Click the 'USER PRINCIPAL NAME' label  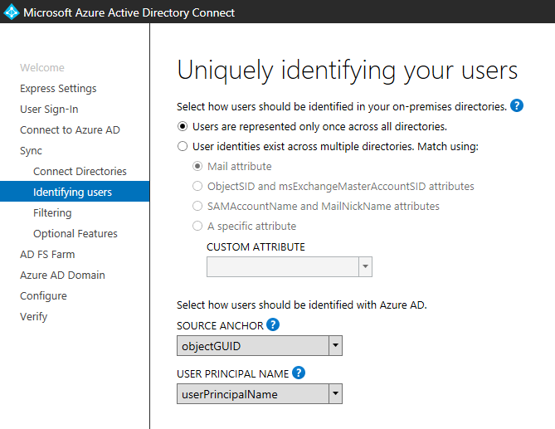233,373
